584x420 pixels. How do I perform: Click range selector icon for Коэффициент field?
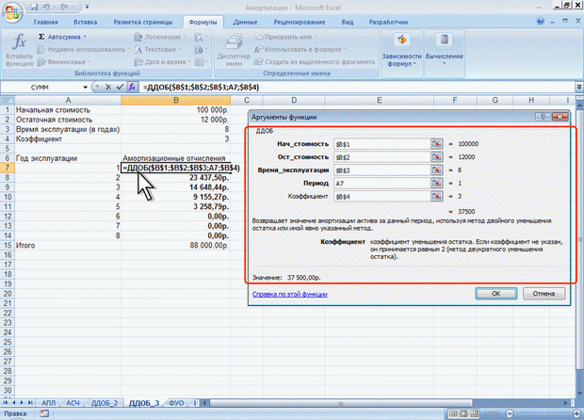[436, 196]
